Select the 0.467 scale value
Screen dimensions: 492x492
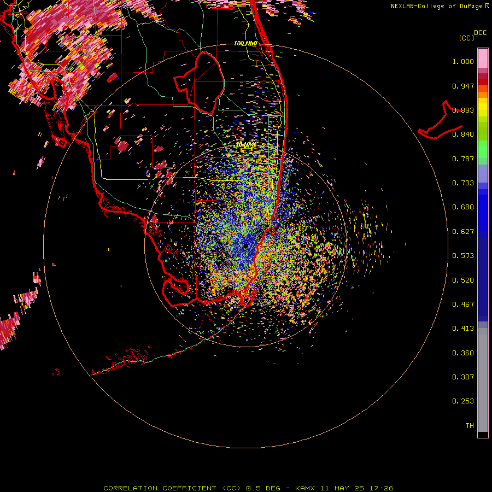click(x=463, y=304)
